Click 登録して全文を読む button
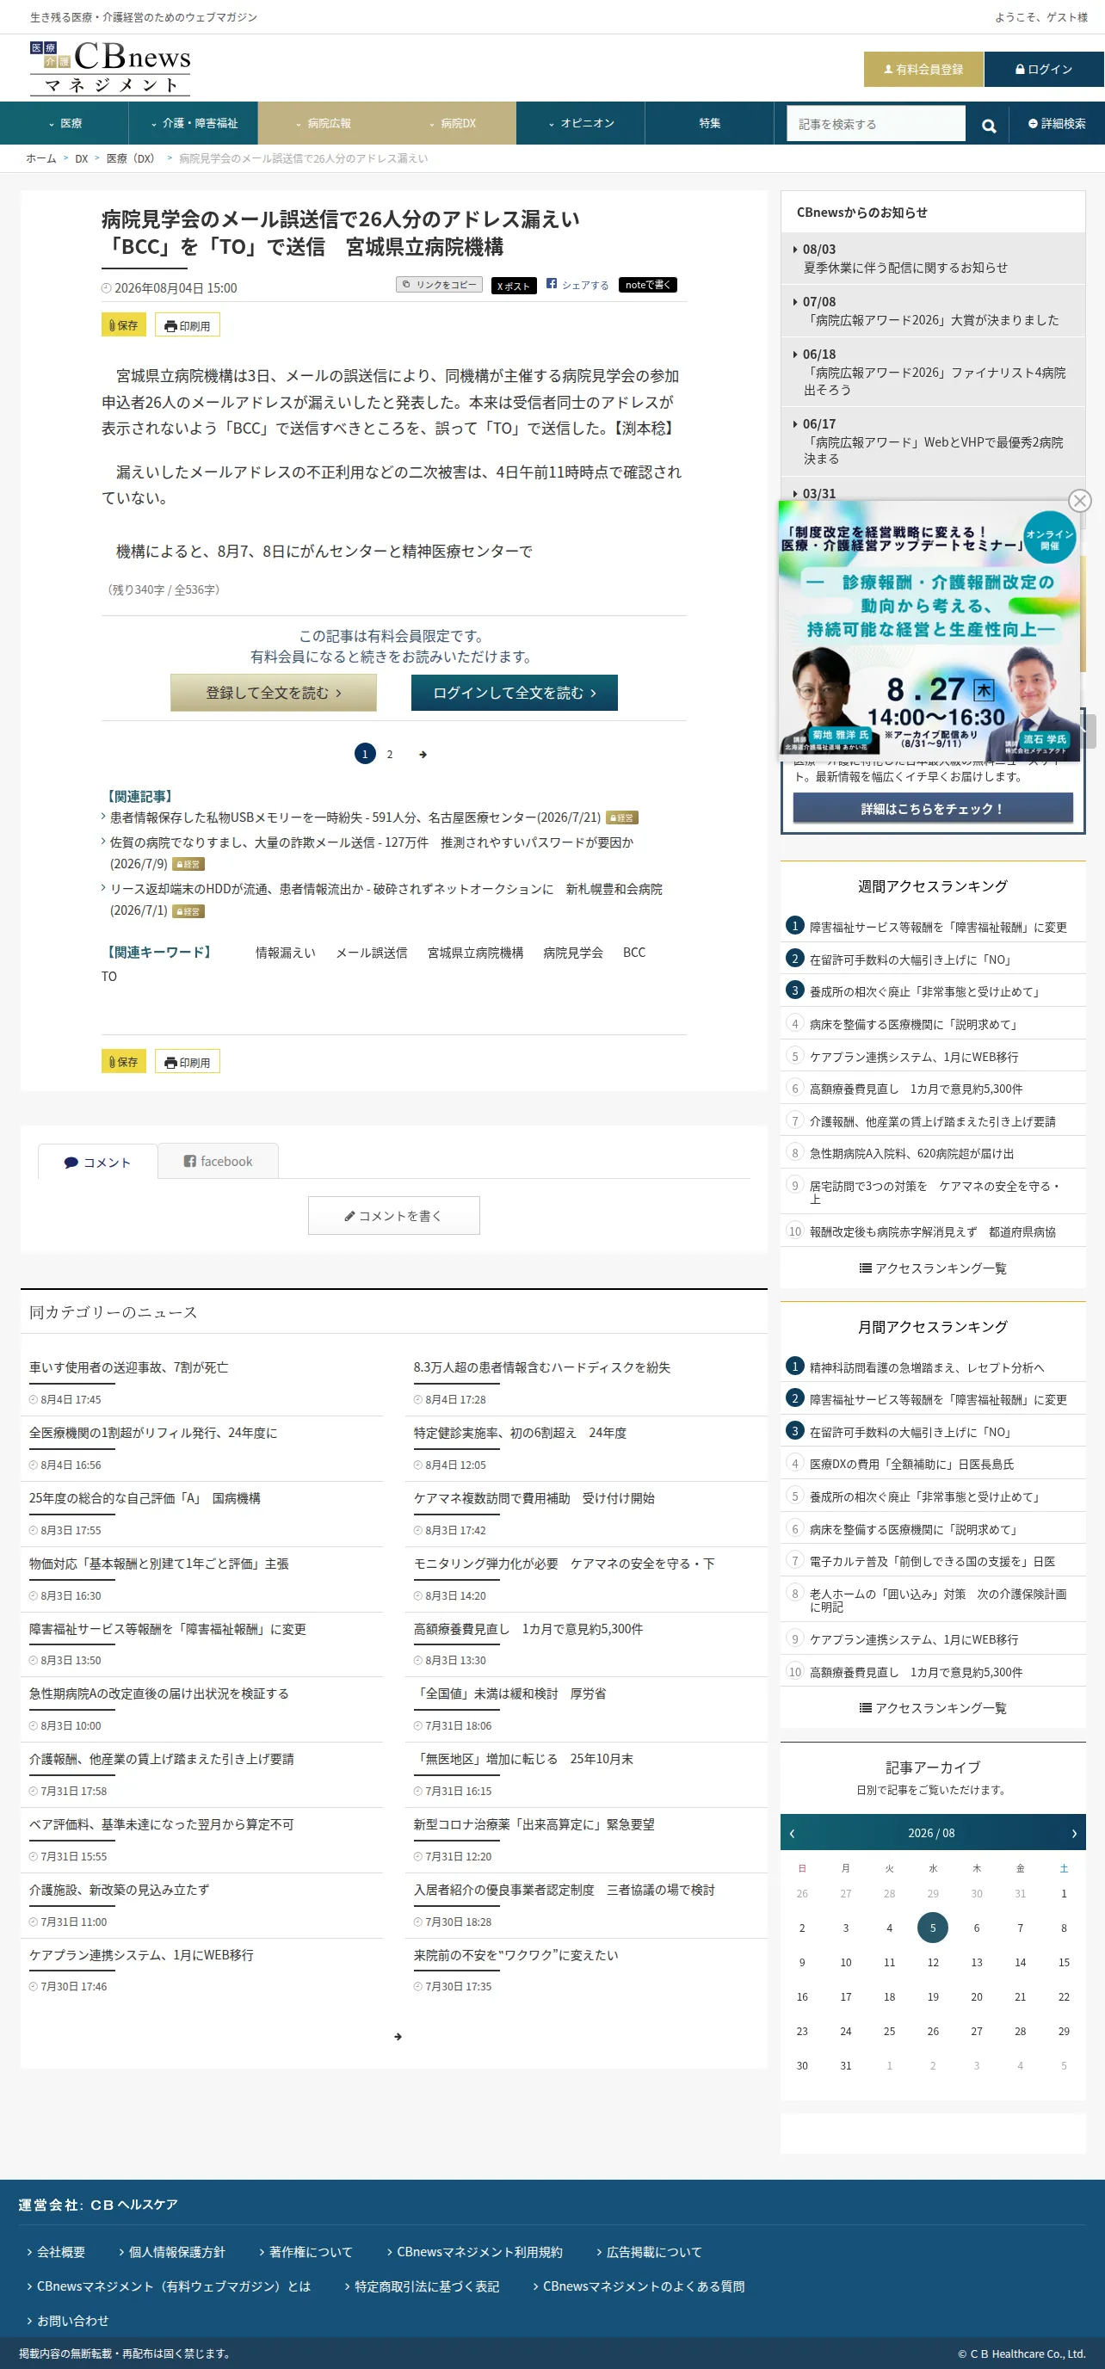 pos(274,693)
